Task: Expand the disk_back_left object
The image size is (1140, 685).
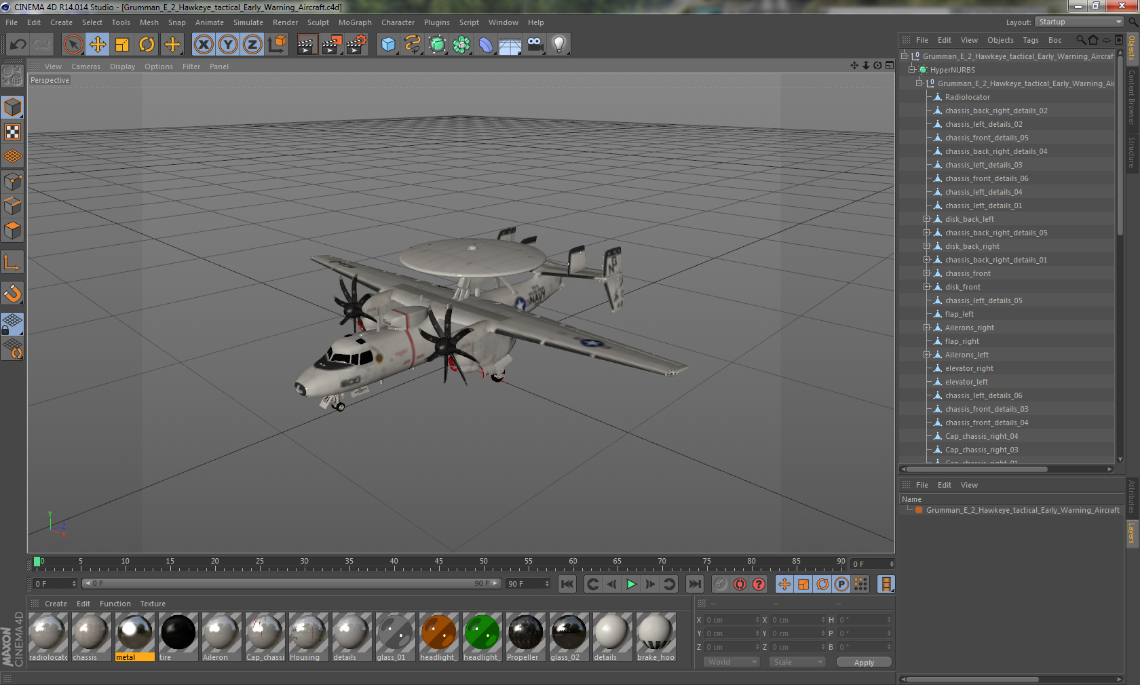Action: click(927, 219)
